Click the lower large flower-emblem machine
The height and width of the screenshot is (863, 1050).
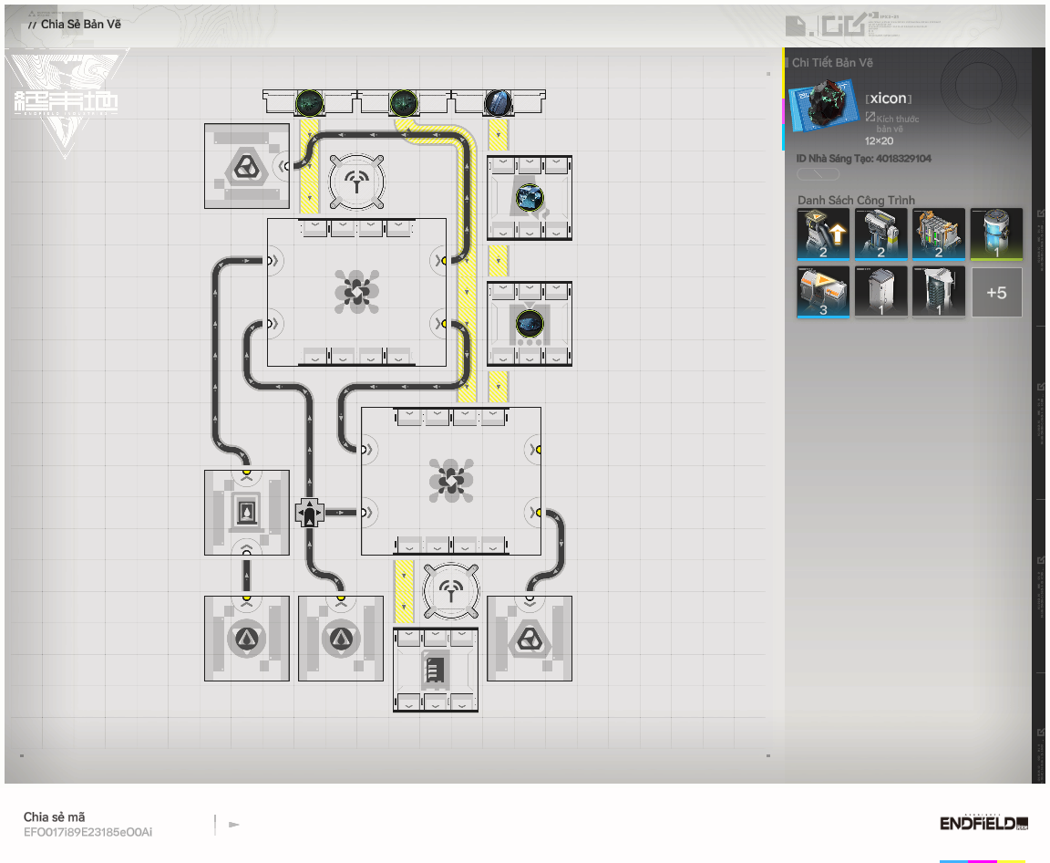(451, 481)
